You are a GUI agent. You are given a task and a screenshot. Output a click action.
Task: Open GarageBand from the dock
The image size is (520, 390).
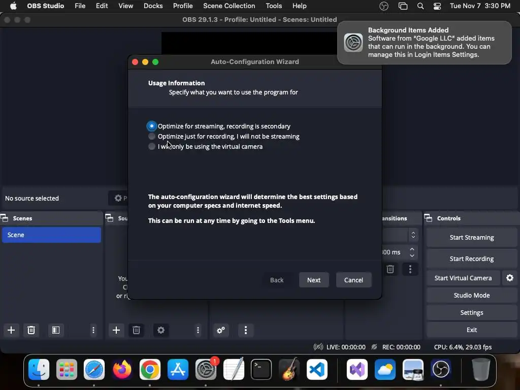tap(289, 369)
